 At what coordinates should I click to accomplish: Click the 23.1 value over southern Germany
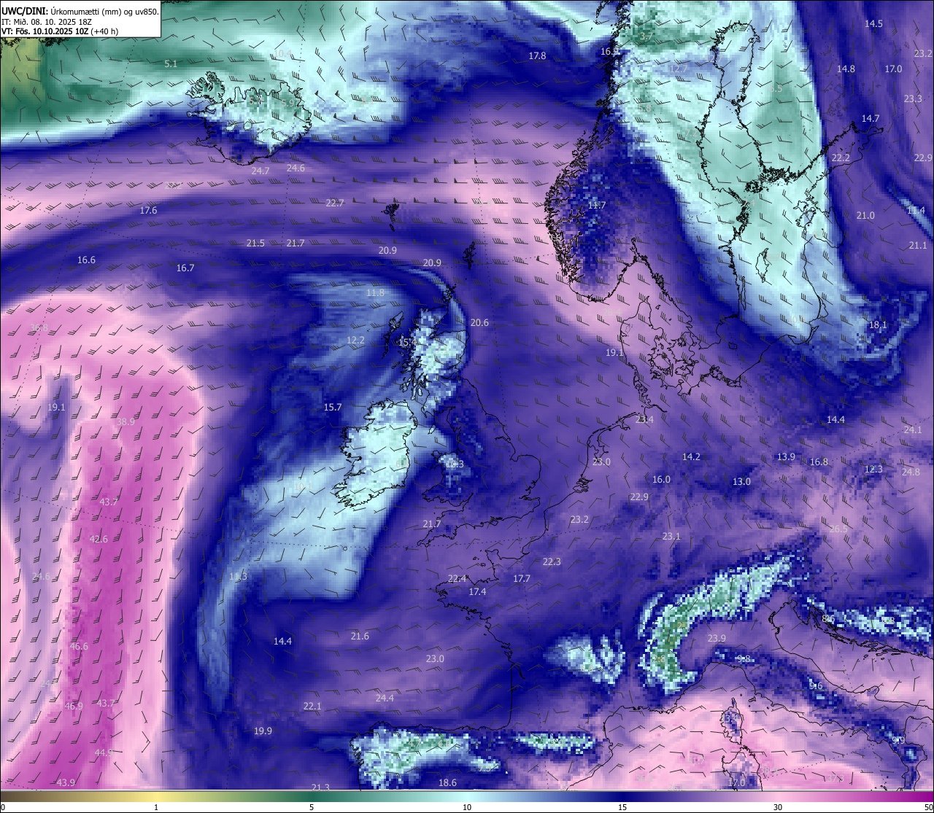coord(671,537)
